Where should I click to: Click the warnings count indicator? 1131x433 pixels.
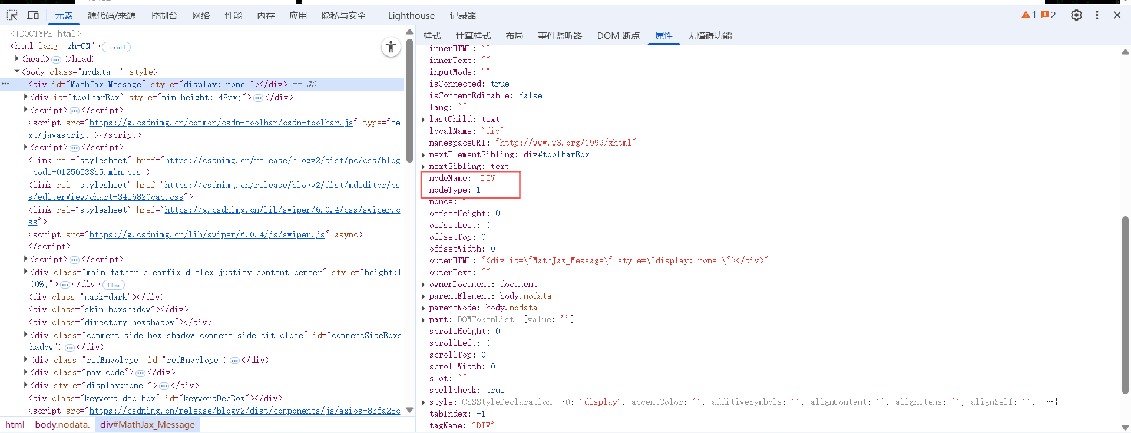(x=1029, y=15)
